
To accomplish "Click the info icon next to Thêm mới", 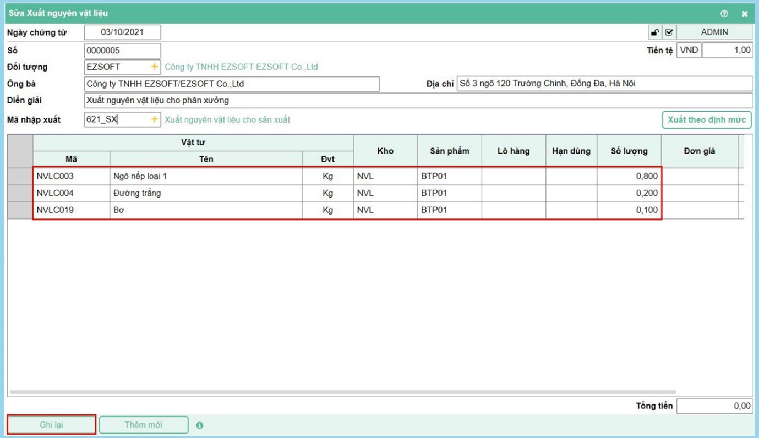I will click(x=199, y=425).
